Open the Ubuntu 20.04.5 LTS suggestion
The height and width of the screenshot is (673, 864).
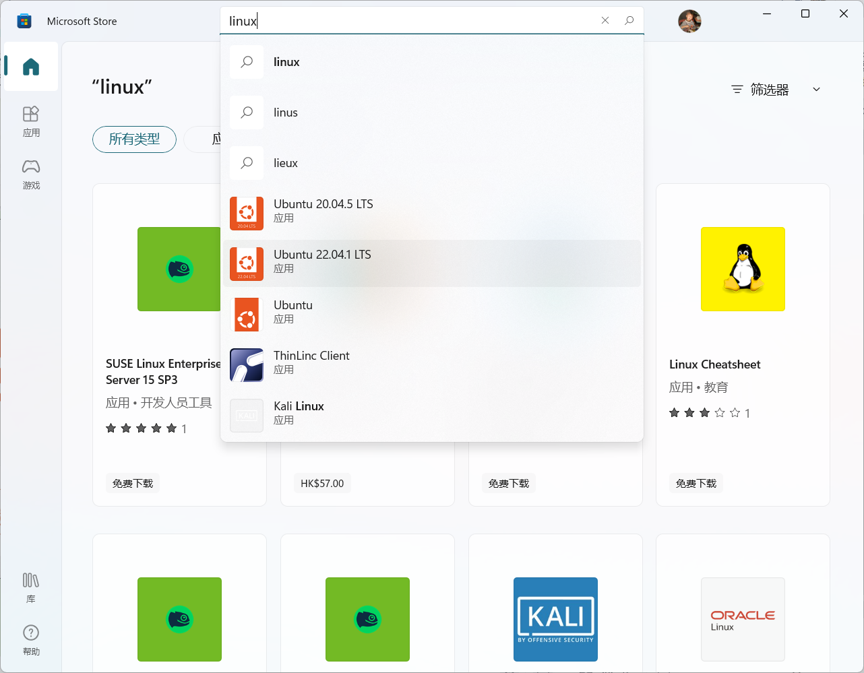(x=431, y=213)
